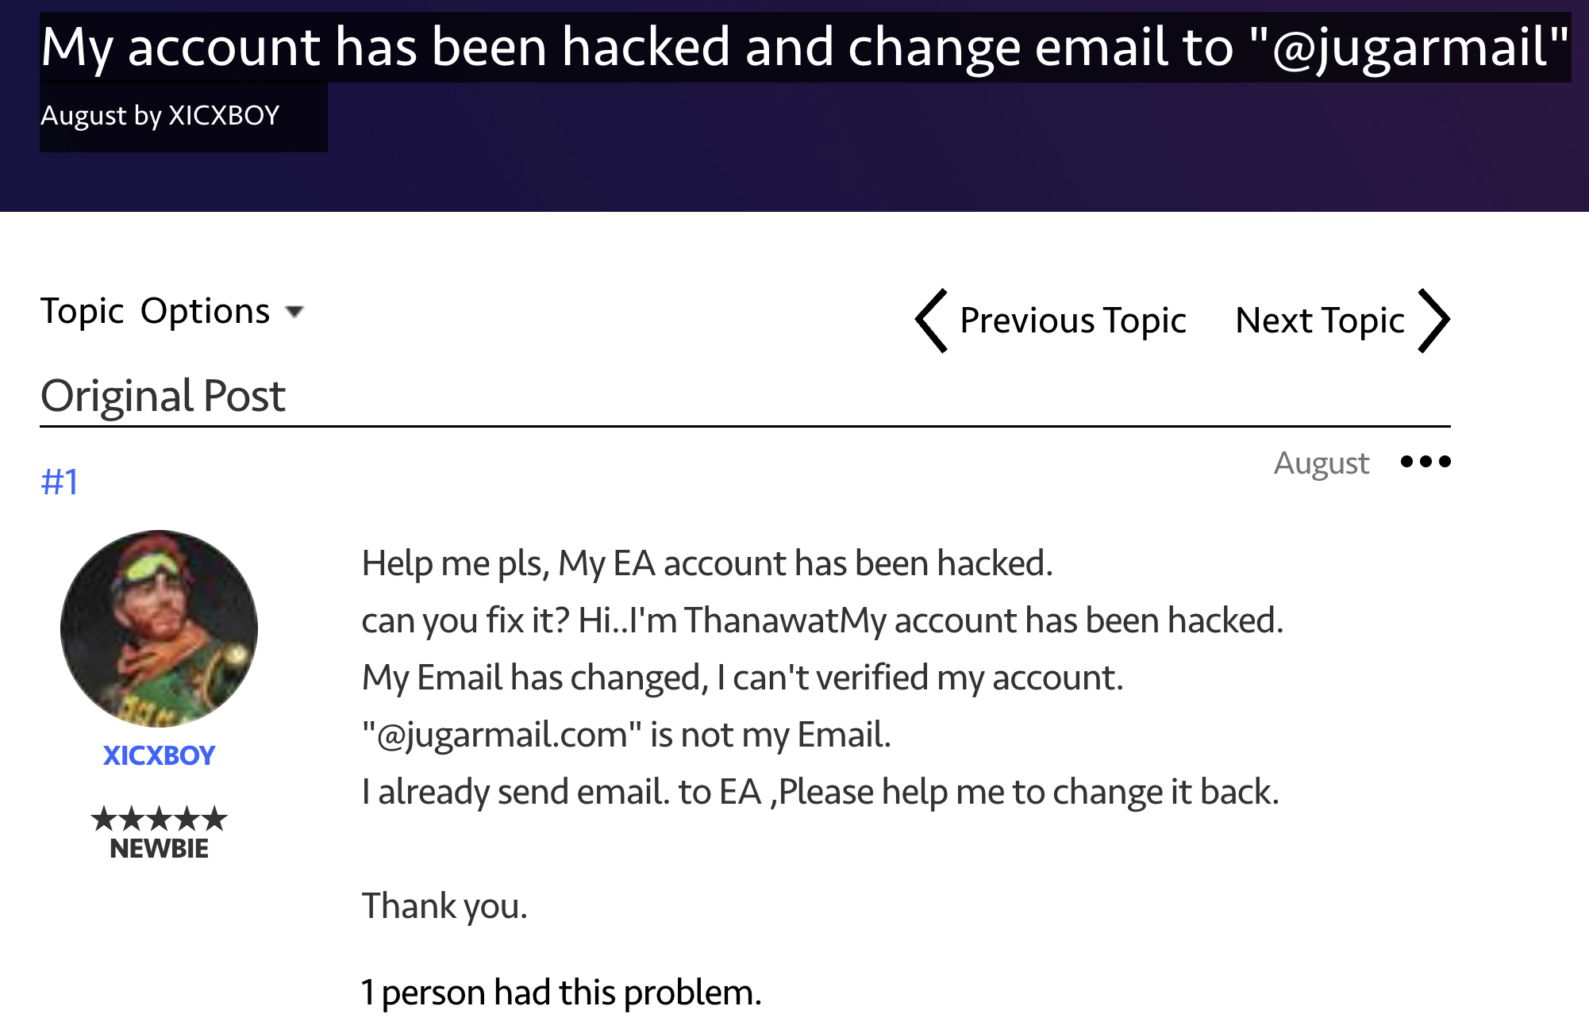Image resolution: width=1589 pixels, height=1033 pixels.
Task: Click the 'August by XICXBOY' byline in header
Action: tap(160, 116)
